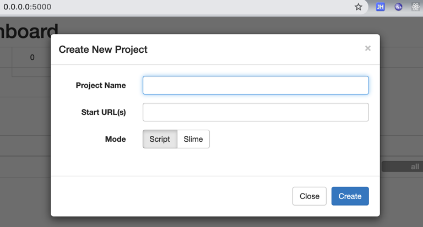Focus the Project Name field
Image resolution: width=423 pixels, height=227 pixels.
tap(256, 85)
